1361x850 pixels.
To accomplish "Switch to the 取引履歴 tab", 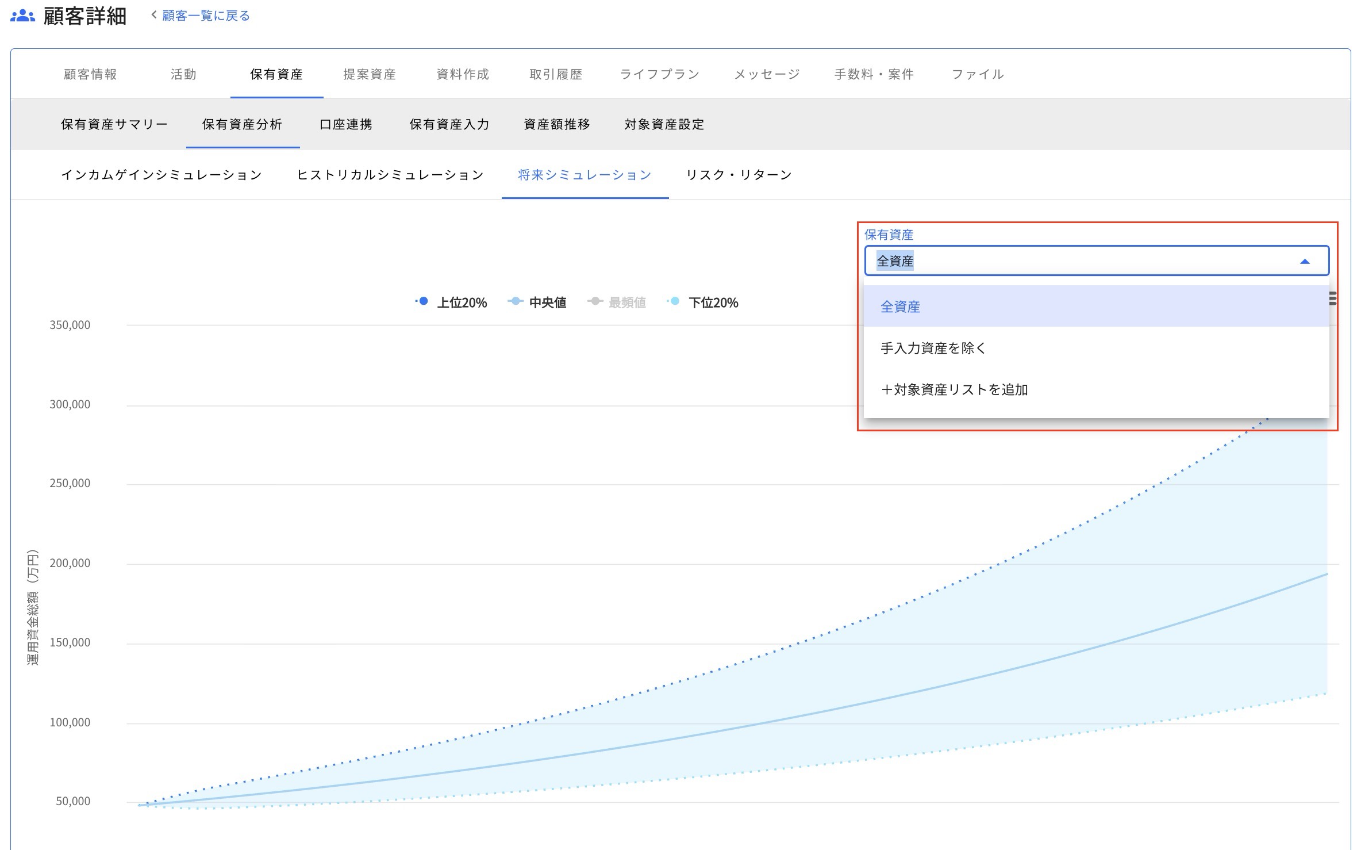I will click(x=555, y=74).
